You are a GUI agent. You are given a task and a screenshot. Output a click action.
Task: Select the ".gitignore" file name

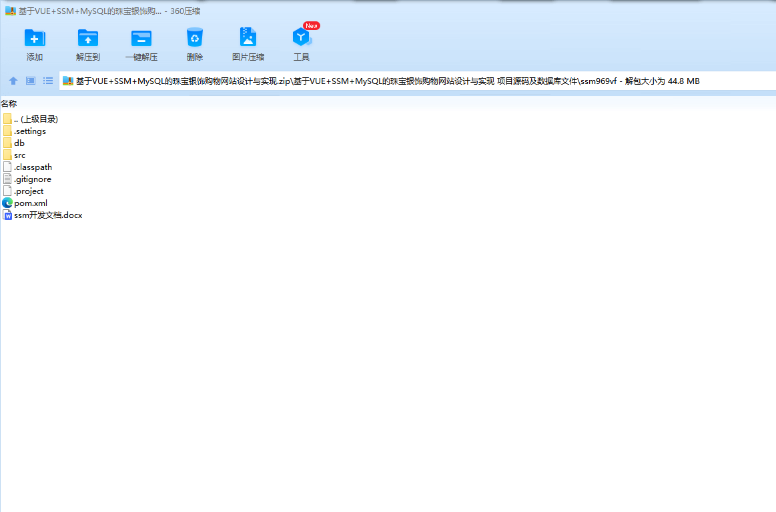[x=33, y=179]
